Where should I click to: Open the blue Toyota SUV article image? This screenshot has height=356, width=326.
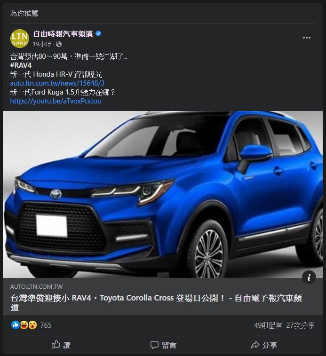(x=163, y=194)
